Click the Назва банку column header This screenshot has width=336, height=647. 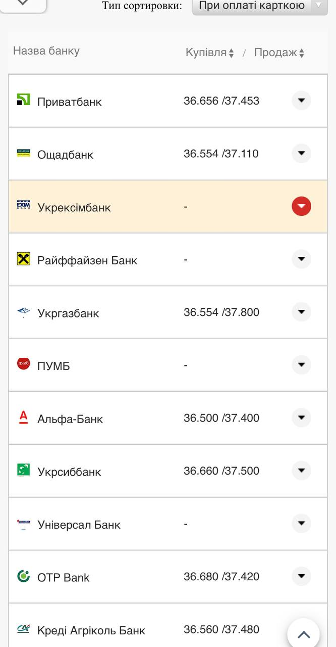46,51
